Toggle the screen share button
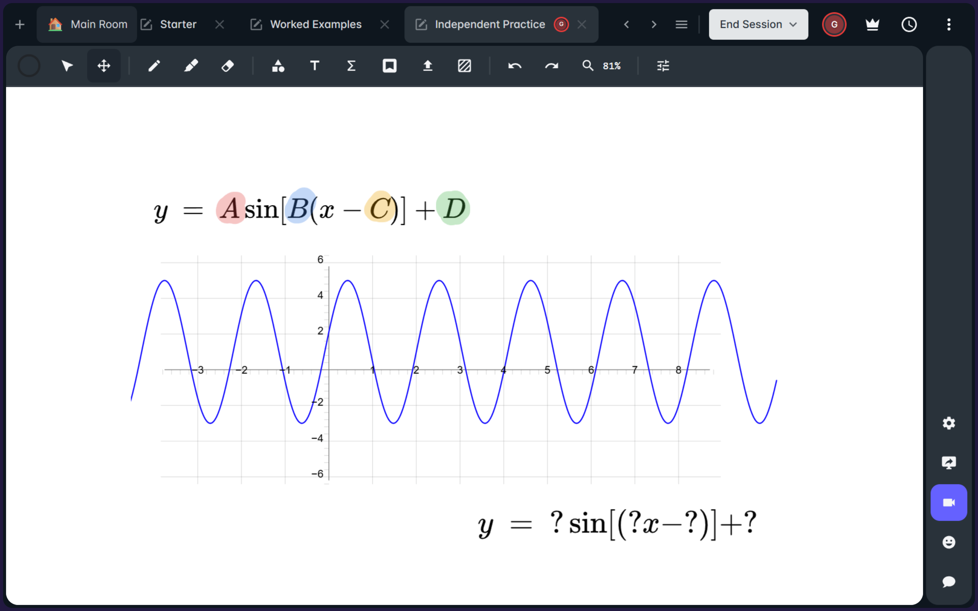 click(948, 462)
